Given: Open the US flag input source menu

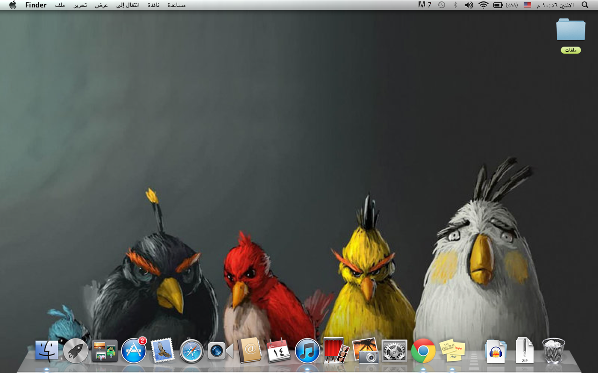Looking at the screenshot, I should point(527,5).
